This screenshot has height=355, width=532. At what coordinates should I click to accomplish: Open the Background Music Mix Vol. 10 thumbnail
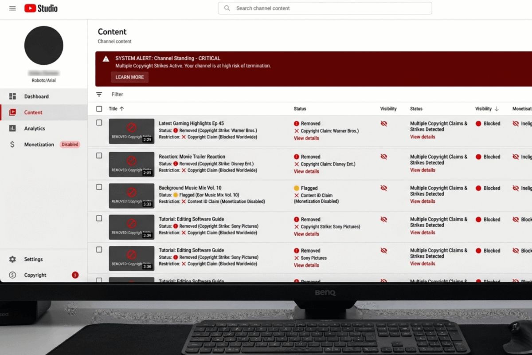(132, 196)
